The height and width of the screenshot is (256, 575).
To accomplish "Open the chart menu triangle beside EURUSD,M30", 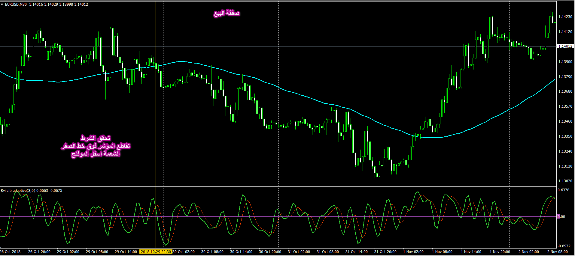I will (x=2, y=4).
